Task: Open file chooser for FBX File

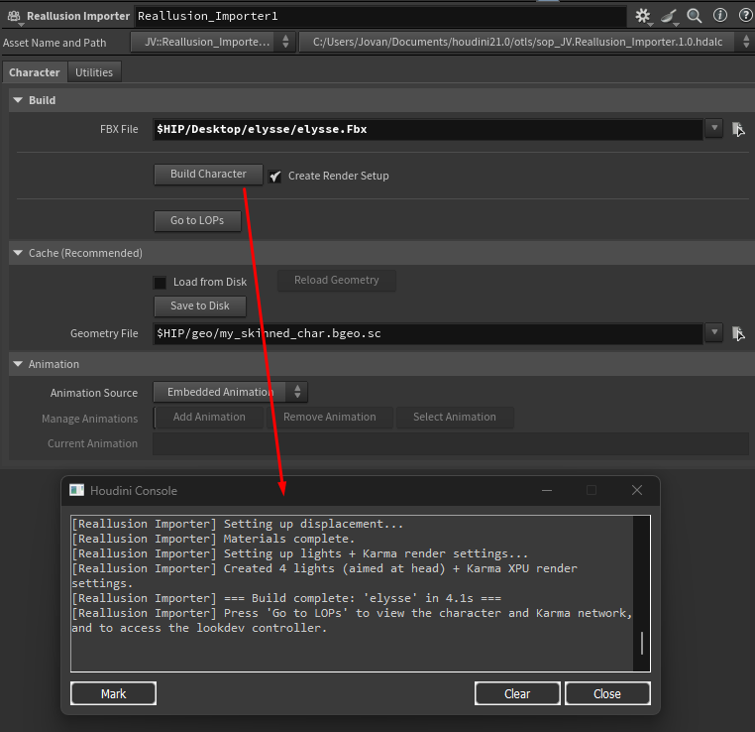Action: [738, 129]
